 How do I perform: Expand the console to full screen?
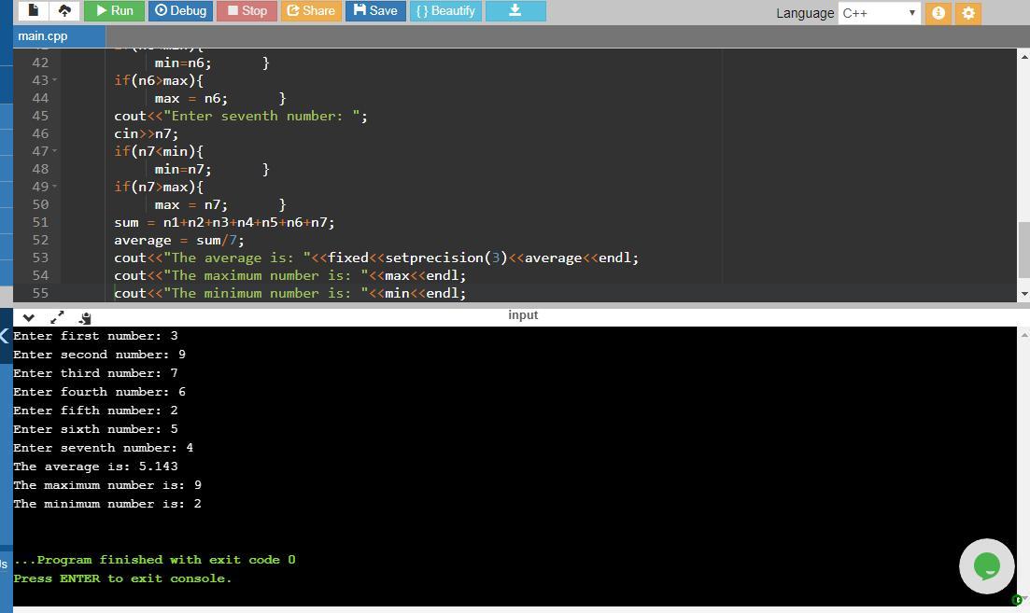click(x=57, y=317)
